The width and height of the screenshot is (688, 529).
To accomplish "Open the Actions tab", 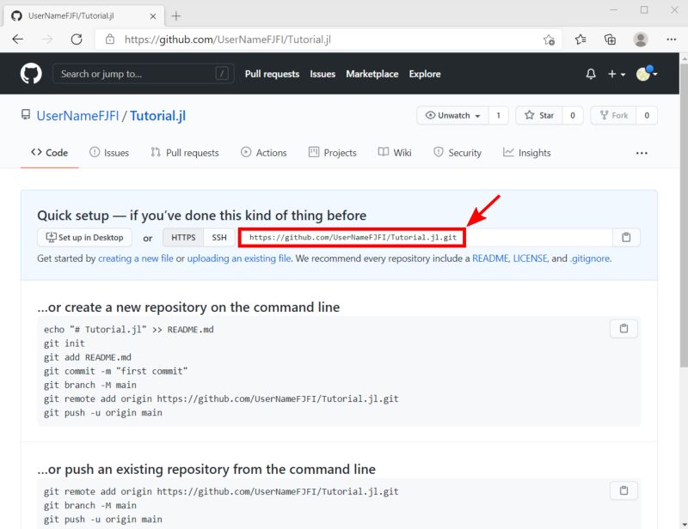I will [264, 153].
